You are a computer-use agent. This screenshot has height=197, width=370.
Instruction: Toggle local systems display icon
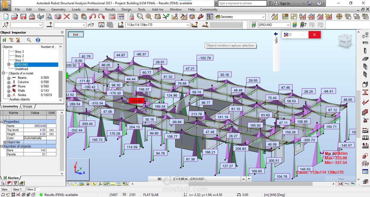100,184
